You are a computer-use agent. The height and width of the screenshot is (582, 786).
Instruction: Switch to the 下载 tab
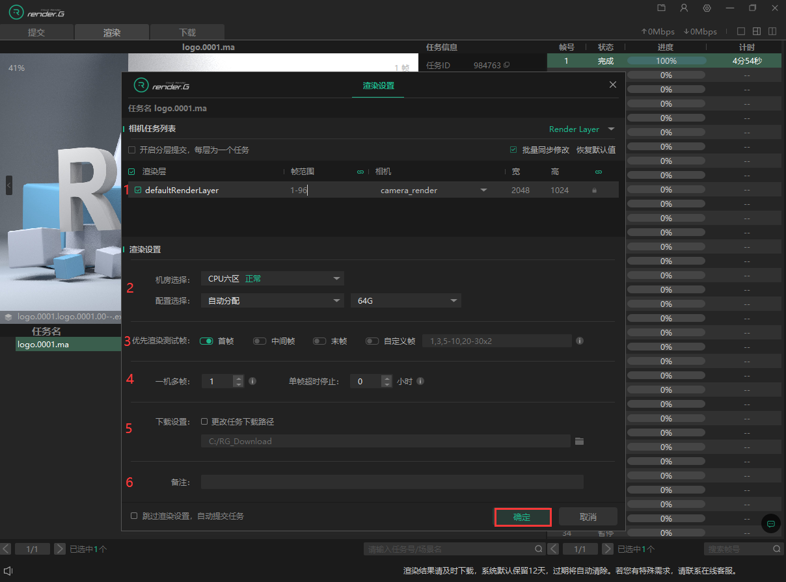(187, 32)
